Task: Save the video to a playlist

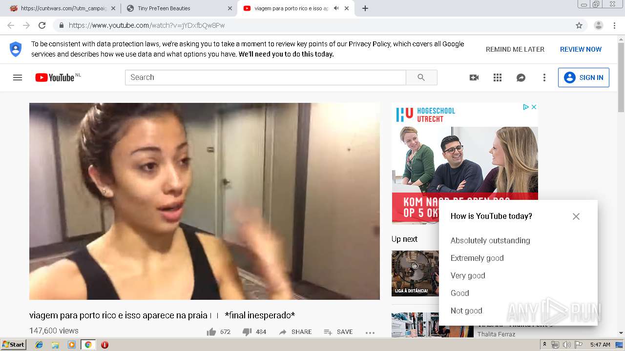Action: click(x=338, y=332)
